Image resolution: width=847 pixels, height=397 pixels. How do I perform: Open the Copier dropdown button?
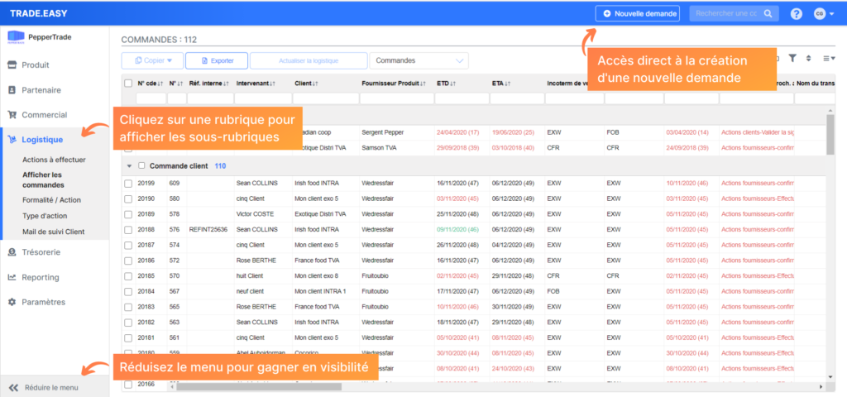coord(152,60)
